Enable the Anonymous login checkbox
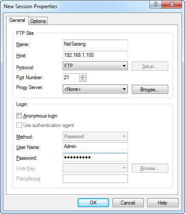The image size is (185, 214). coord(19,116)
